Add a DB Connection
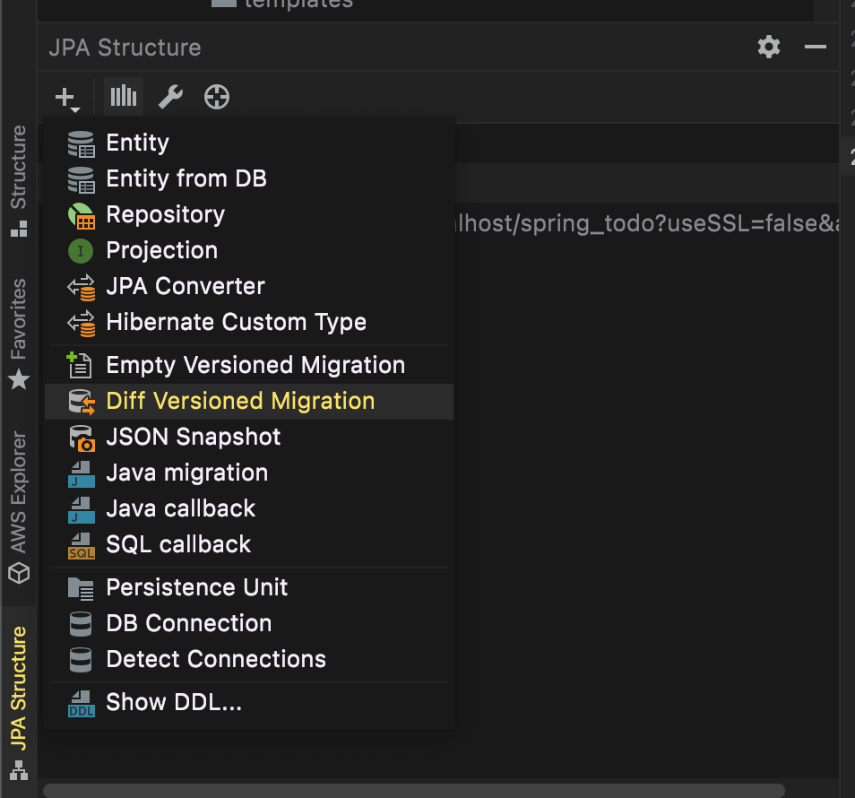 pyautogui.click(x=248, y=624)
